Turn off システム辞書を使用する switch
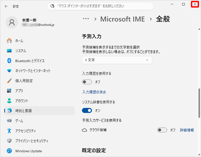201x157 pixels. tap(87, 110)
